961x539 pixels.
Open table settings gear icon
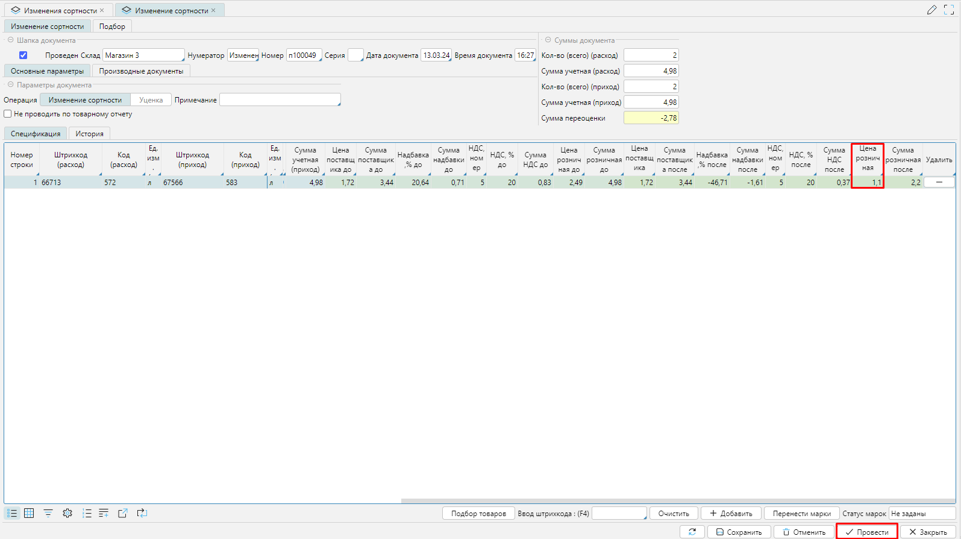coord(67,513)
